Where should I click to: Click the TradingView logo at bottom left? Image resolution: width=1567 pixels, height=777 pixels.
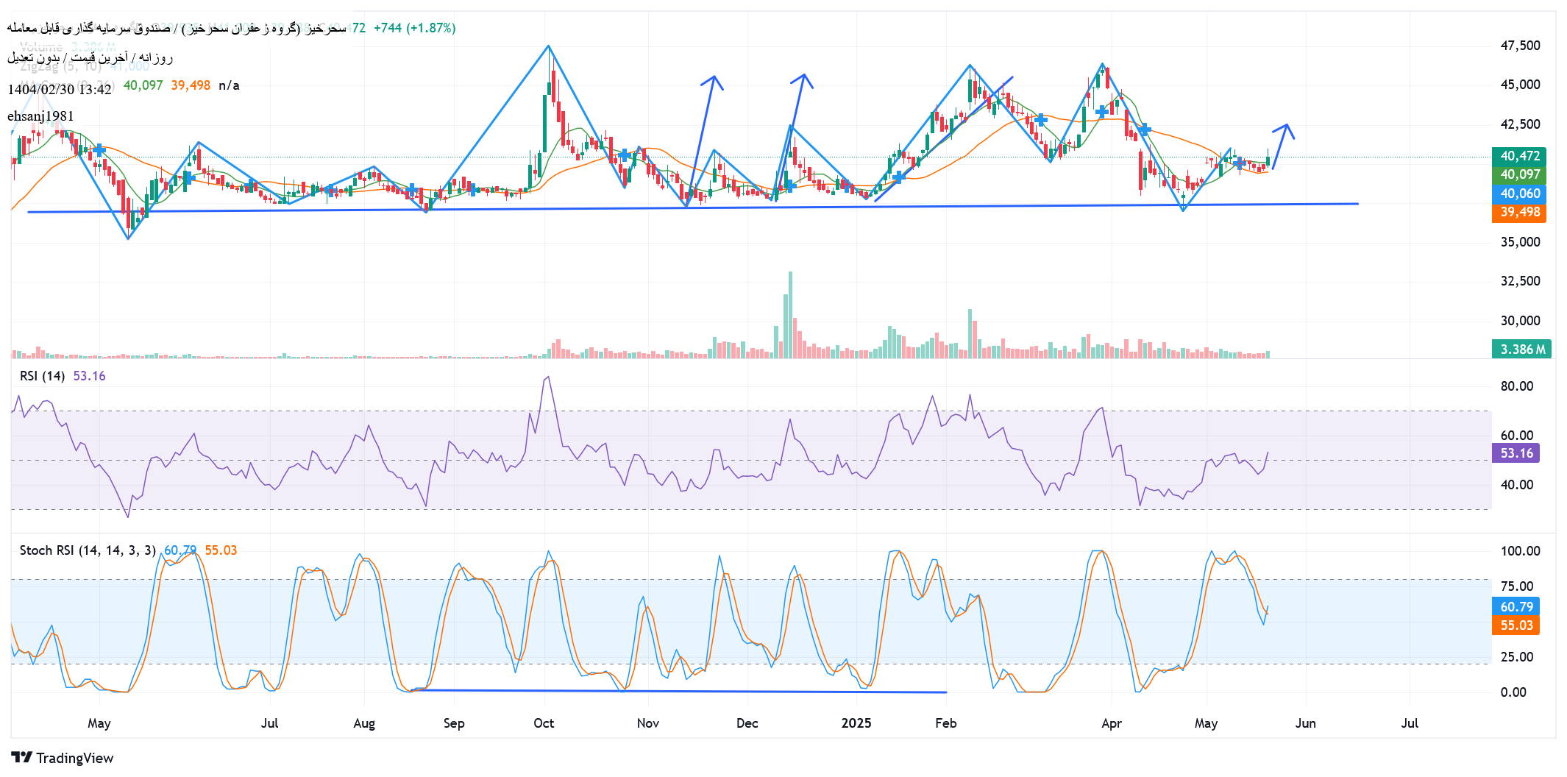pos(63,758)
